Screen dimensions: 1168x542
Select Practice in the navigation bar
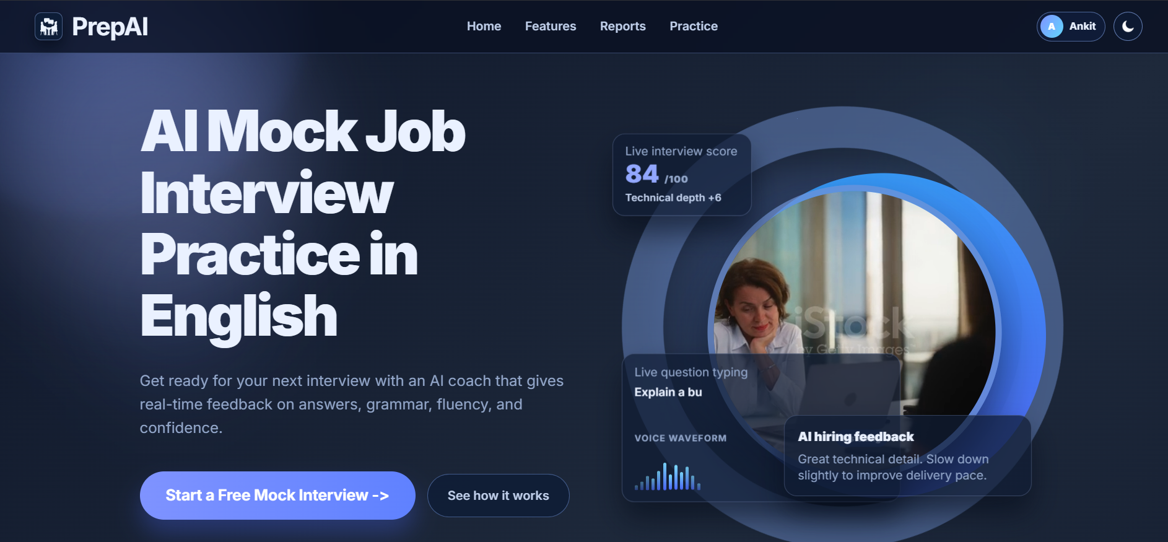(x=694, y=26)
